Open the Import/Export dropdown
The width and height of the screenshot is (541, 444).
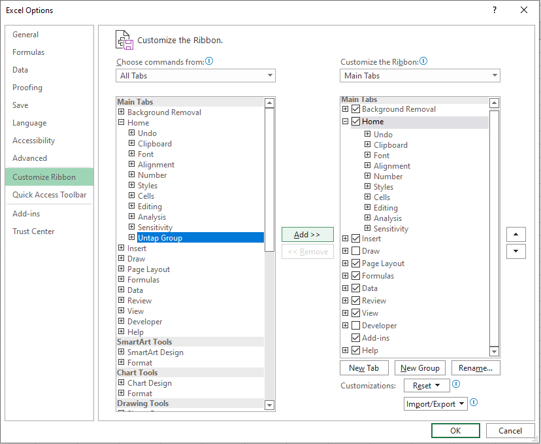[435, 404]
